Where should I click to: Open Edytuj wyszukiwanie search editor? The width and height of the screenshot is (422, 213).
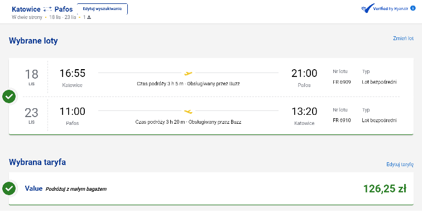102,9
